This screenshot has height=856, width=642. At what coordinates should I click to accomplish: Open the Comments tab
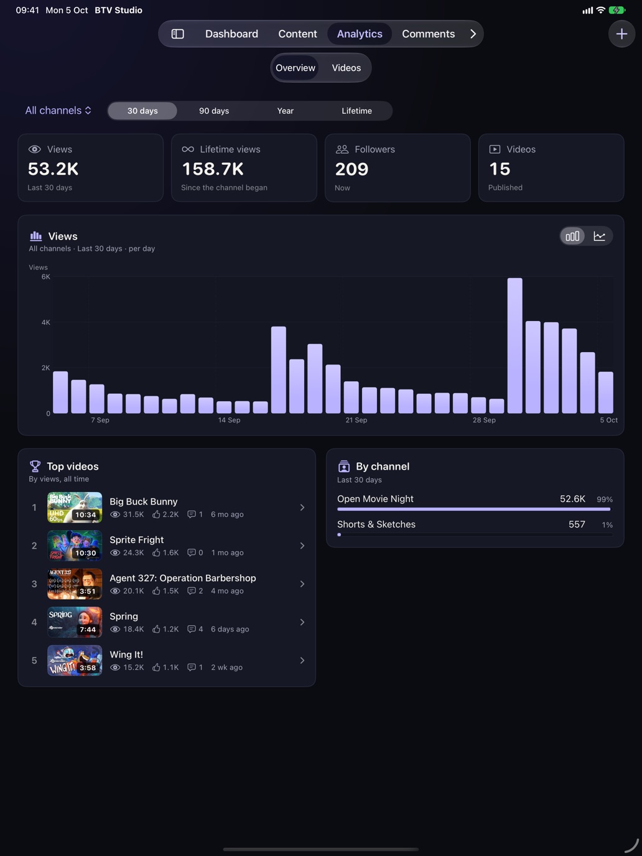pyautogui.click(x=428, y=34)
